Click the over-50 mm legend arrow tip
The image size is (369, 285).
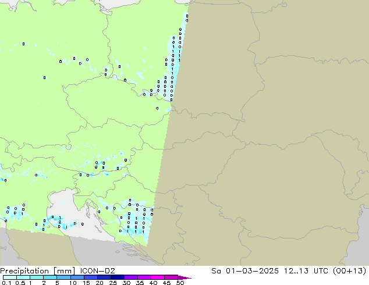click(185, 277)
